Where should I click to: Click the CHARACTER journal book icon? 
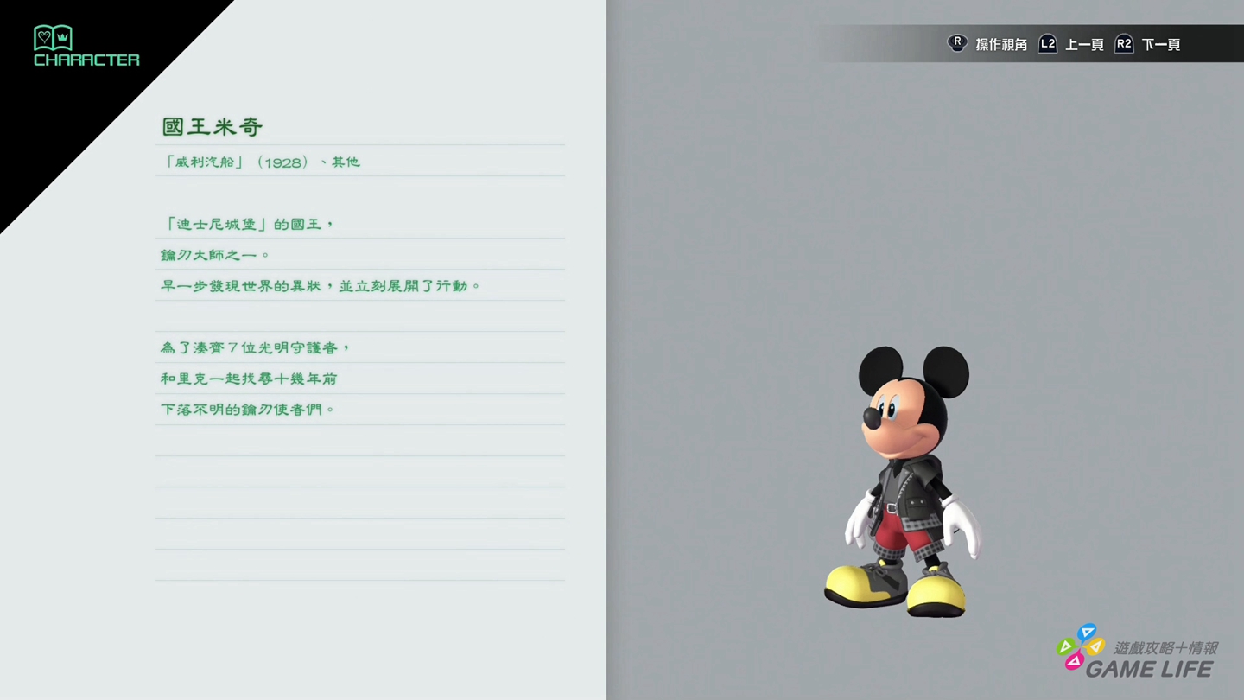coord(53,37)
